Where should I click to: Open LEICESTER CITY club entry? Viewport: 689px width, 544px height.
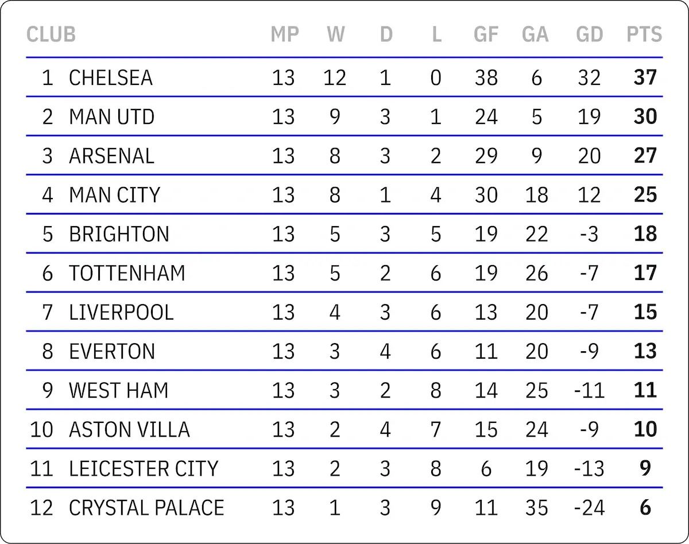(144, 468)
